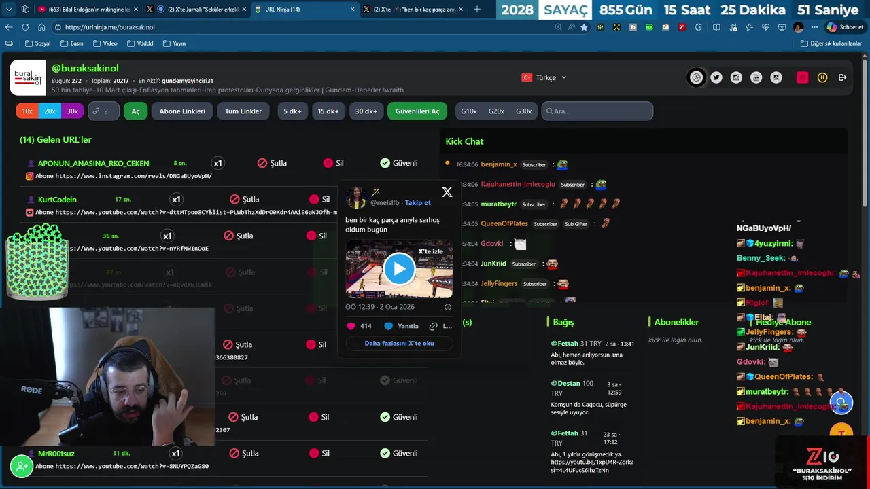Open the basketball-style icon in URL Ninja header
Screen dimensions: 870x489
click(x=697, y=77)
